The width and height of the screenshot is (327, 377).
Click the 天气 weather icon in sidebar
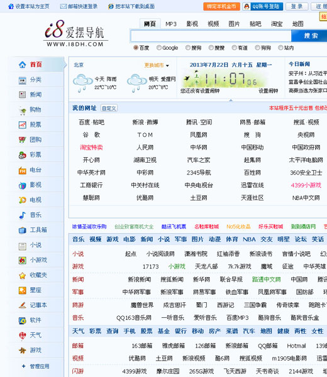[x=23, y=336]
